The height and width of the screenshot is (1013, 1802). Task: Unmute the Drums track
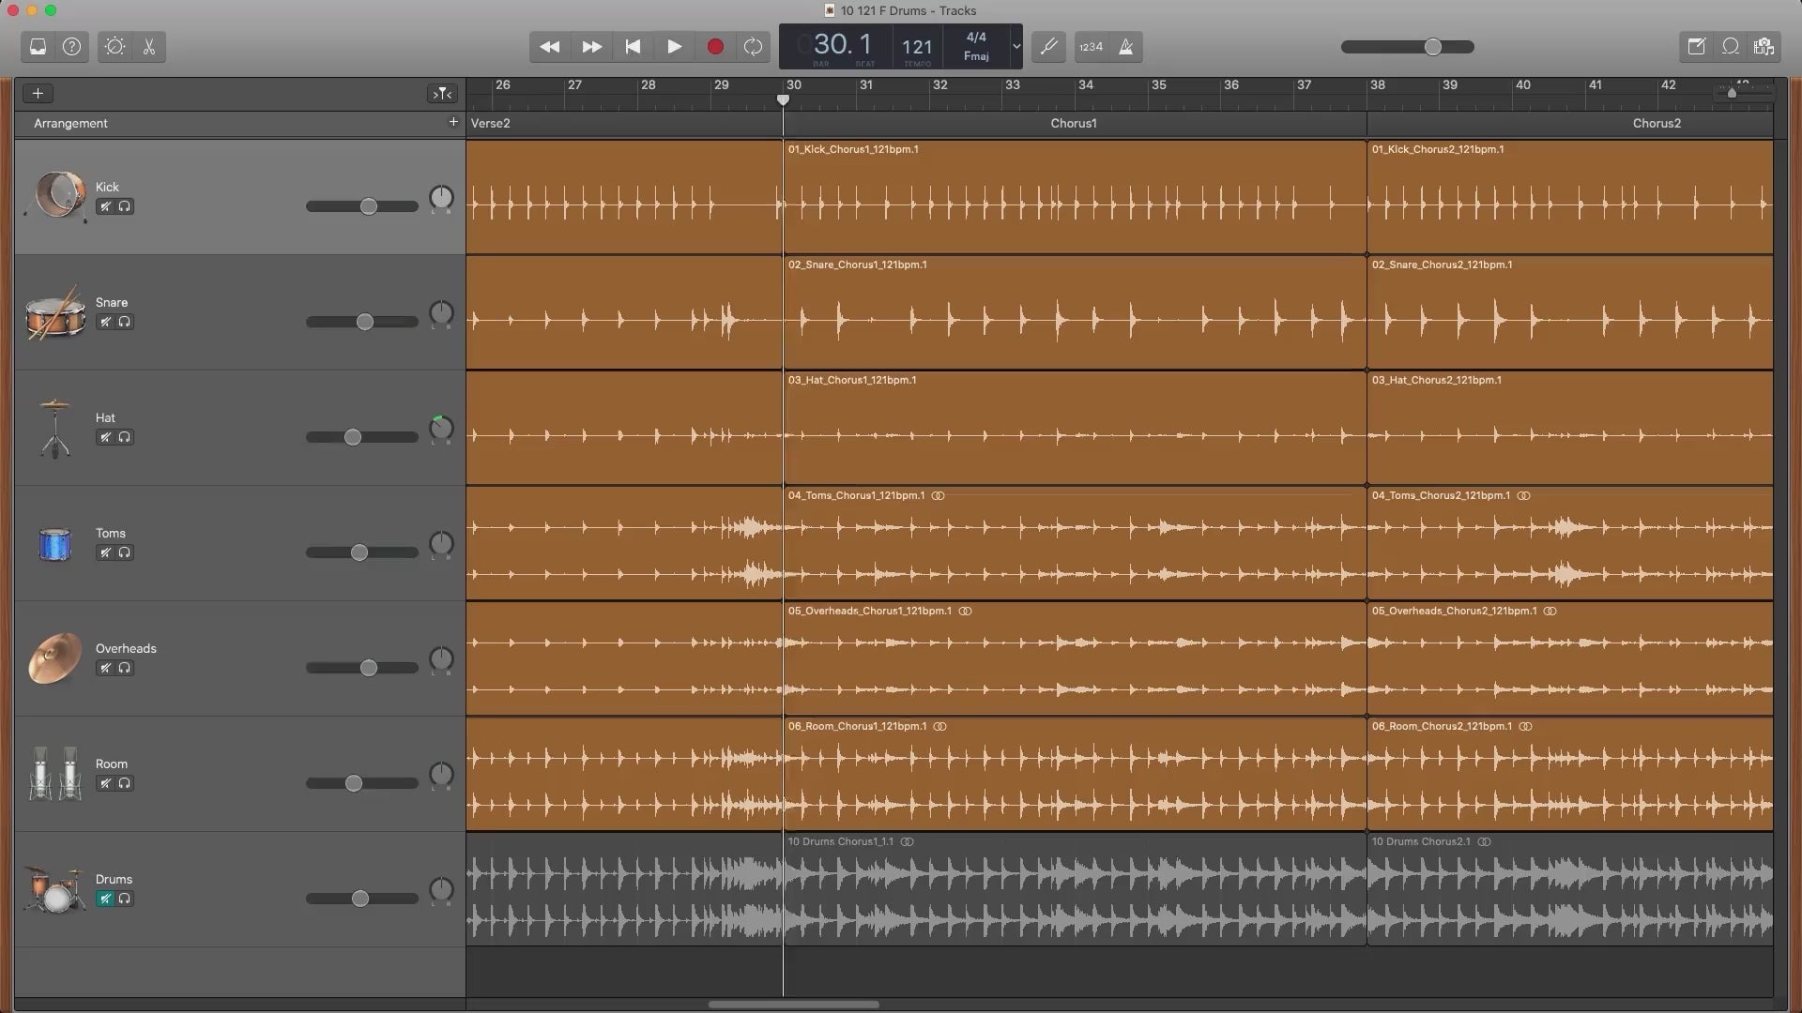tap(105, 899)
